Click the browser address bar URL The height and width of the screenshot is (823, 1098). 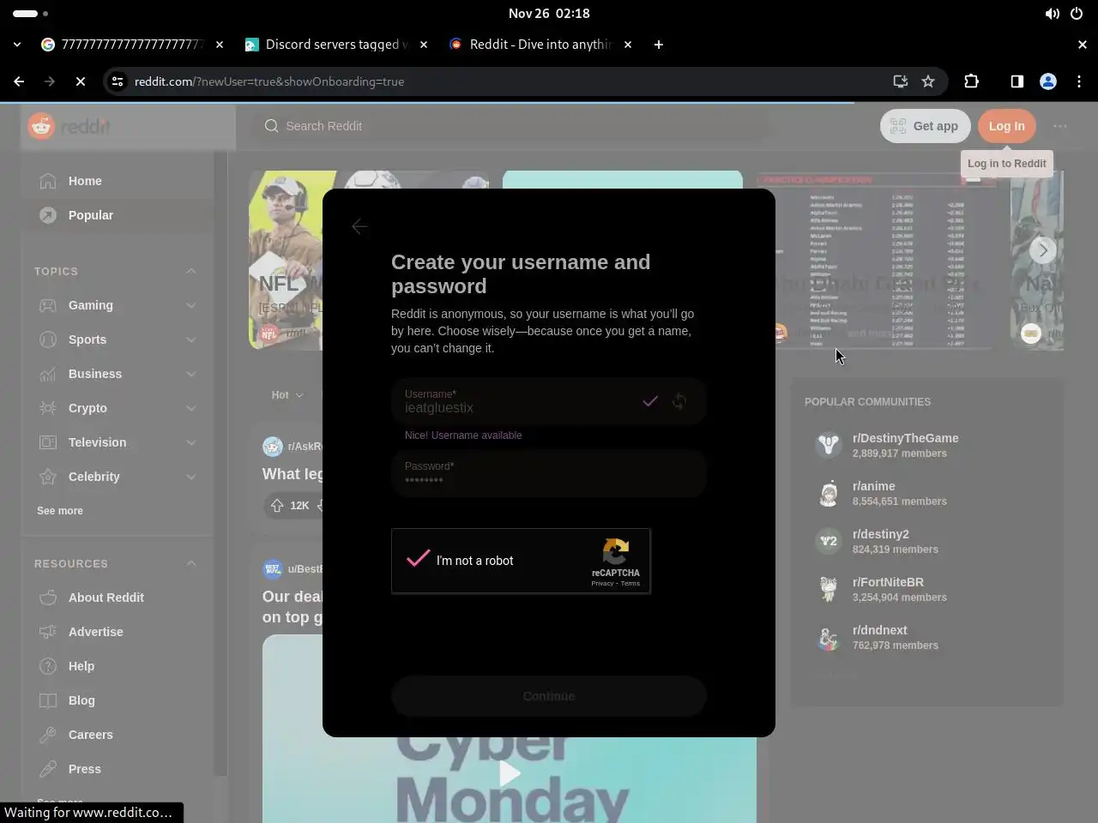269,81
